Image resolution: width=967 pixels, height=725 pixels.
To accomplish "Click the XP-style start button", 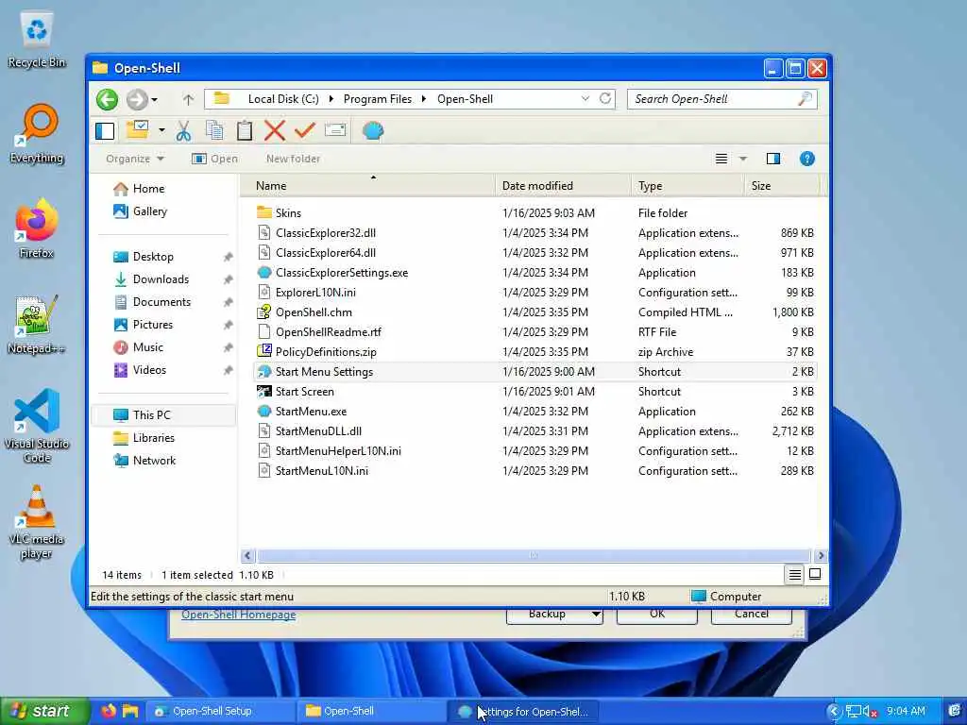I will coord(44,711).
